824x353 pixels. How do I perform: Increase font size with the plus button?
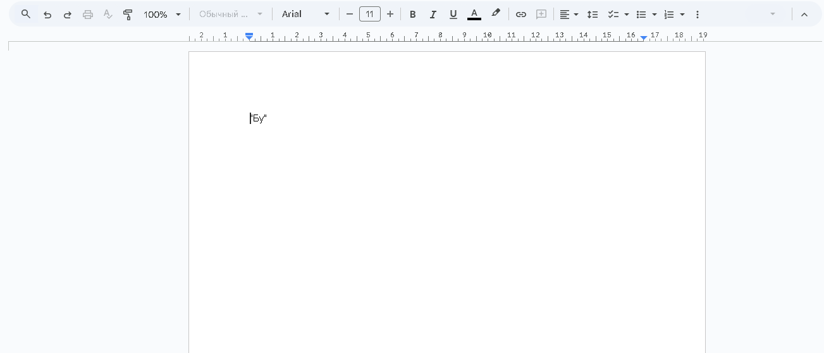(390, 14)
